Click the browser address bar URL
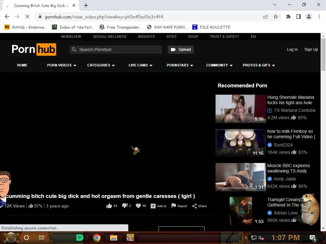 tap(104, 17)
